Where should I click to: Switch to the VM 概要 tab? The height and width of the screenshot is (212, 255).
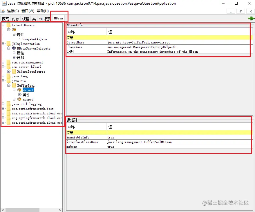pos(45,19)
